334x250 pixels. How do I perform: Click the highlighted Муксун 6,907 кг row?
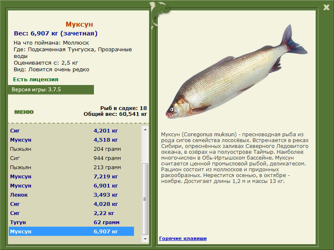pos(71,231)
